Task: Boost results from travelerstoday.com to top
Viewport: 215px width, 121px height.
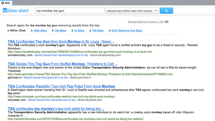Action: (62, 55)
